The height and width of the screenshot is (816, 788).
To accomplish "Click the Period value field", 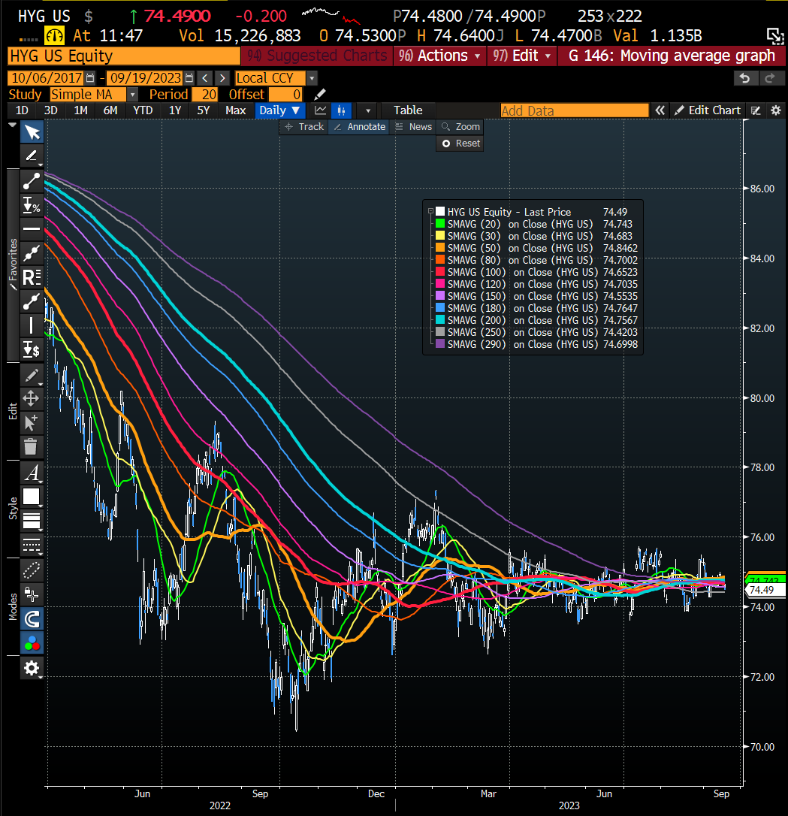I will pos(204,94).
